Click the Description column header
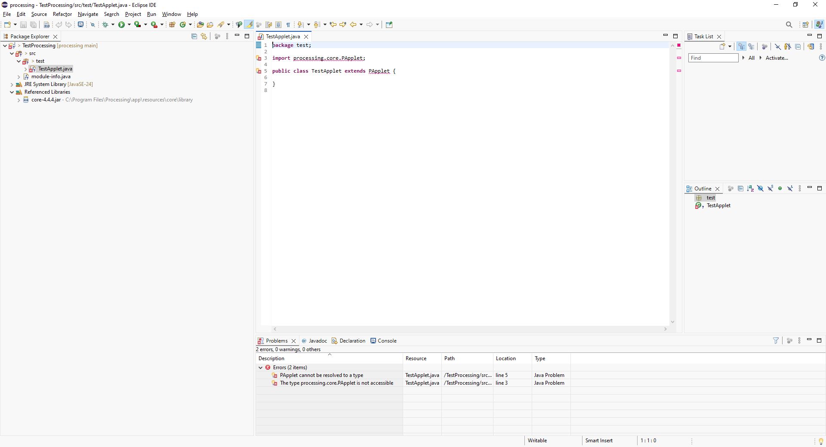Image resolution: width=826 pixels, height=447 pixels. (329, 358)
